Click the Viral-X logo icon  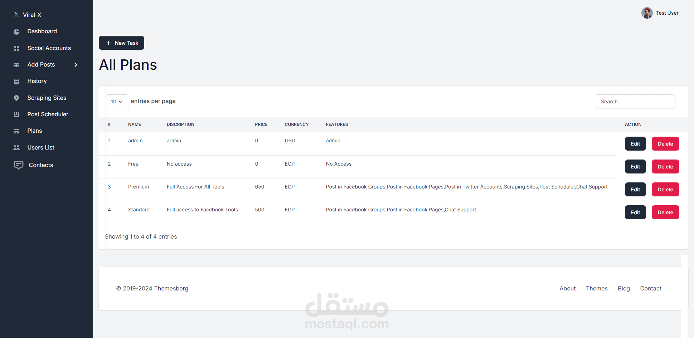click(x=16, y=15)
